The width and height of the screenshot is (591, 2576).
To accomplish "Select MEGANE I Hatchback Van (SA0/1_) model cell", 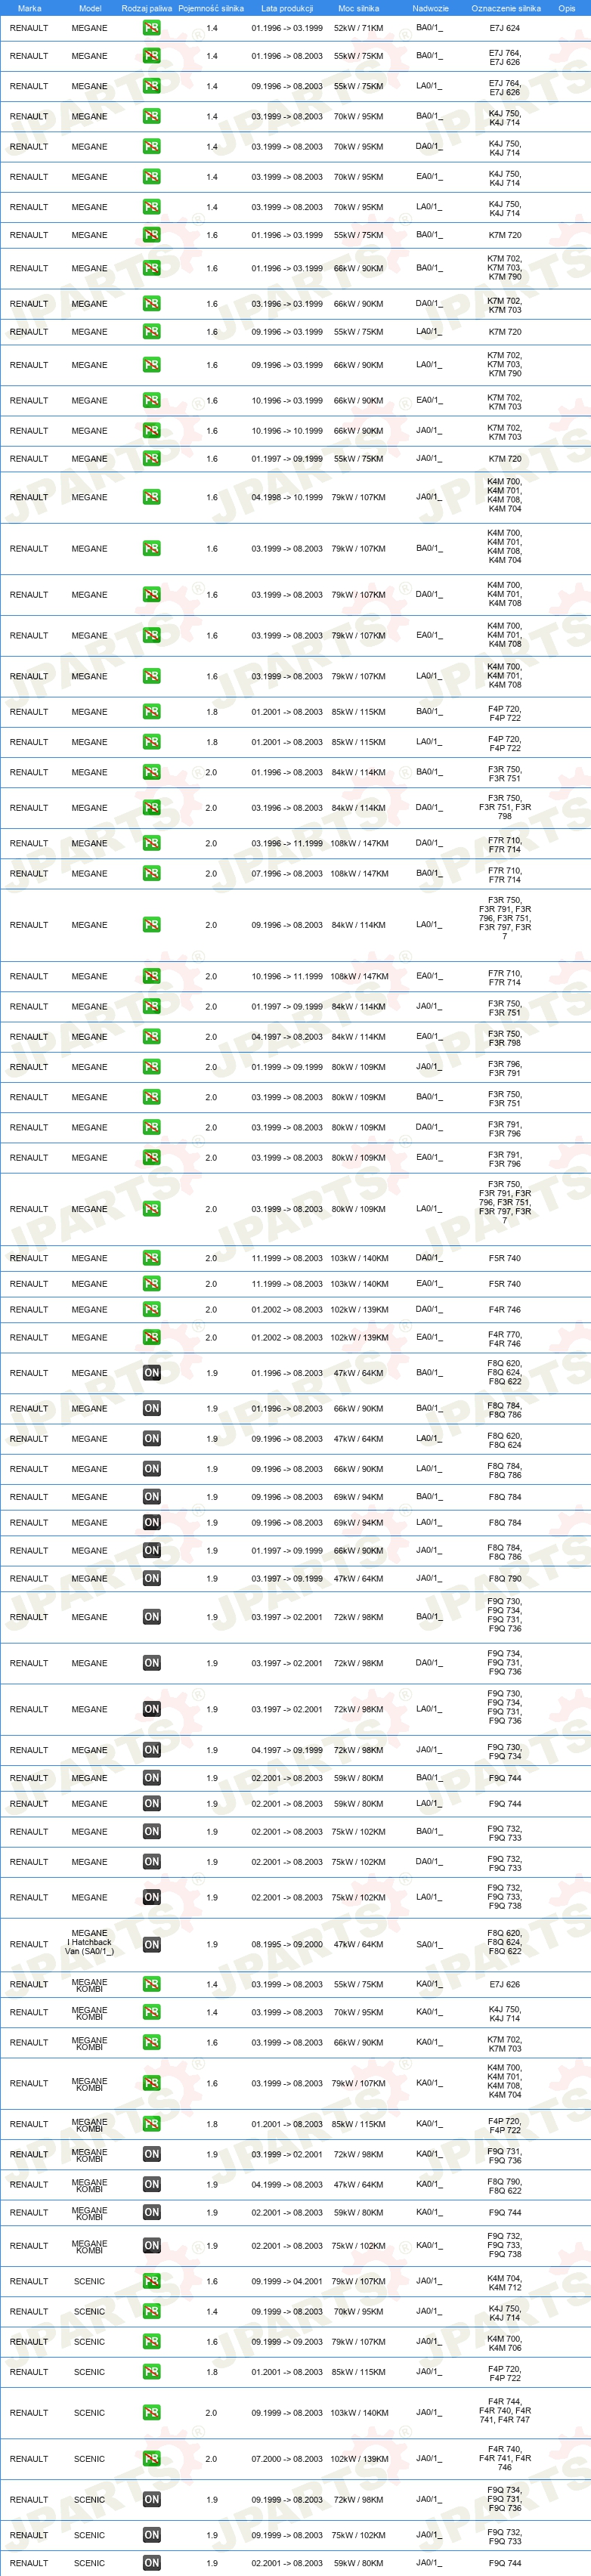I will (89, 1942).
